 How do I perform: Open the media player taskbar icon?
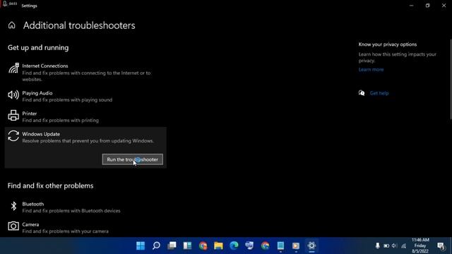click(x=296, y=246)
